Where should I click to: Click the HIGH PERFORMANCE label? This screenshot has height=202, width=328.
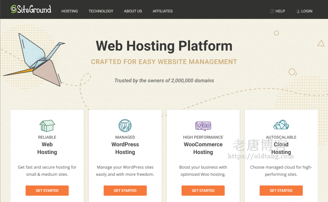pyautogui.click(x=203, y=137)
